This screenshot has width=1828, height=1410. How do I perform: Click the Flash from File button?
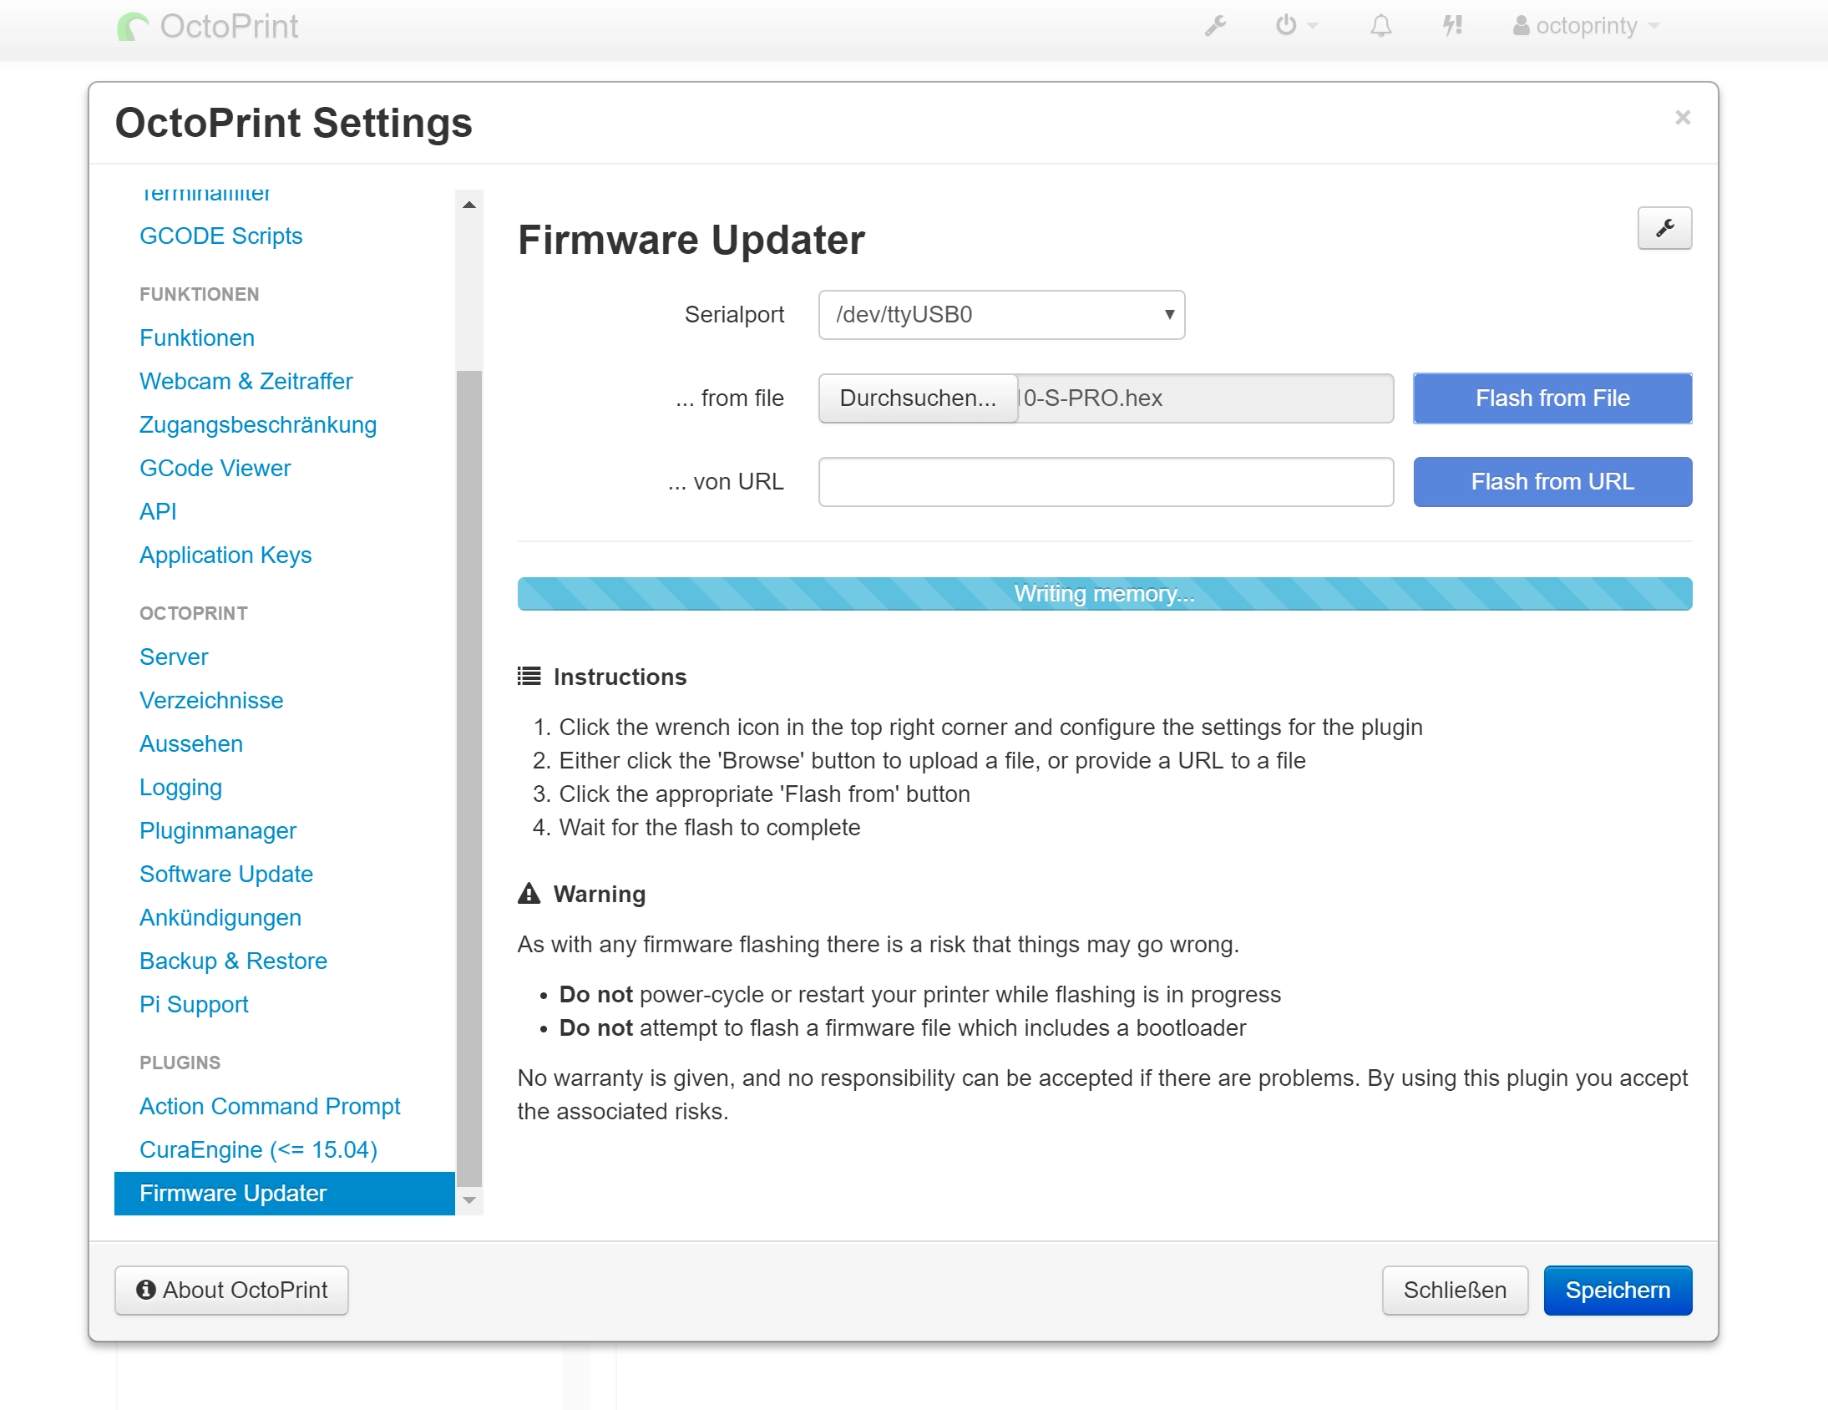pos(1552,398)
